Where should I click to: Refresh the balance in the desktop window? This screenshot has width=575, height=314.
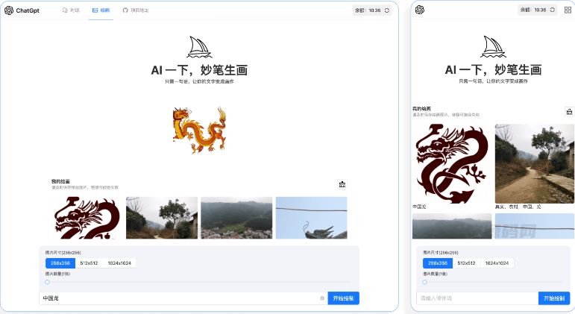(x=386, y=10)
